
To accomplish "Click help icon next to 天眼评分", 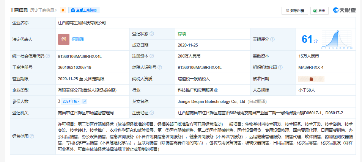I will pyautogui.click(x=272, y=39).
